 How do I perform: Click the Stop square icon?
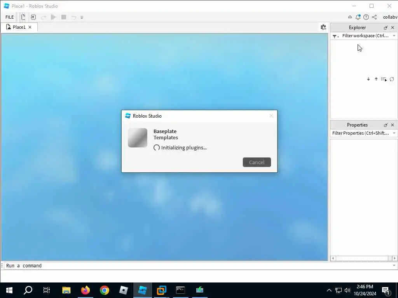[64, 17]
